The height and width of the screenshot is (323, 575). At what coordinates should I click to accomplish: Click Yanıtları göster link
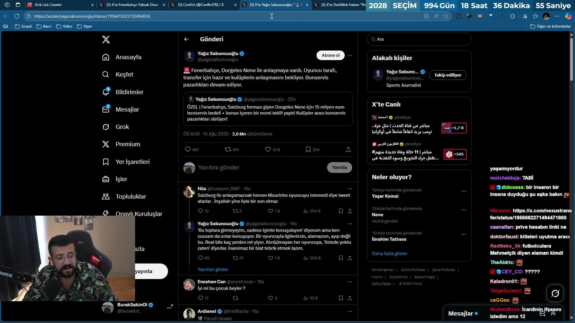[x=213, y=269]
